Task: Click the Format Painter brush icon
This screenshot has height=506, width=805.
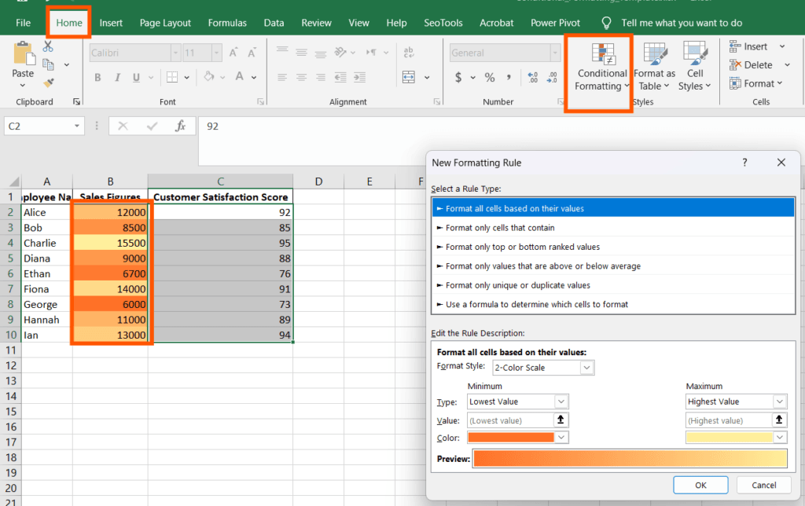Action: (49, 82)
